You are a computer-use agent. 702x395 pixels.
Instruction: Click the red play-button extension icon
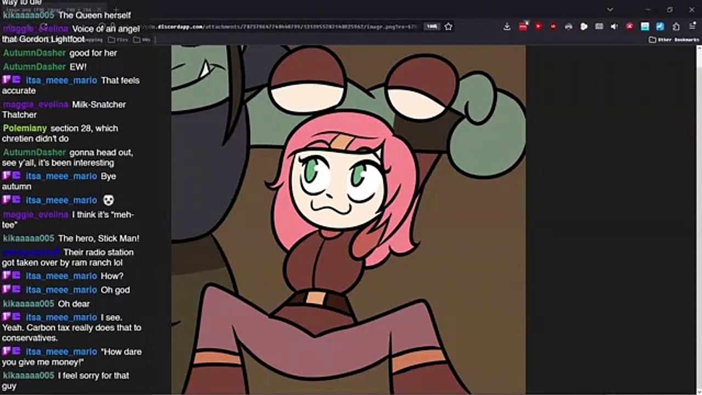click(539, 26)
